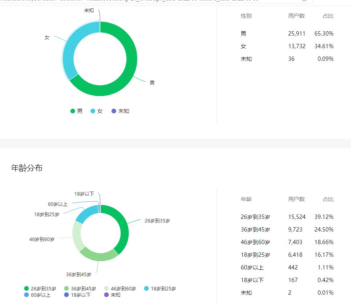Click the percentage 0.09%

coord(325,59)
